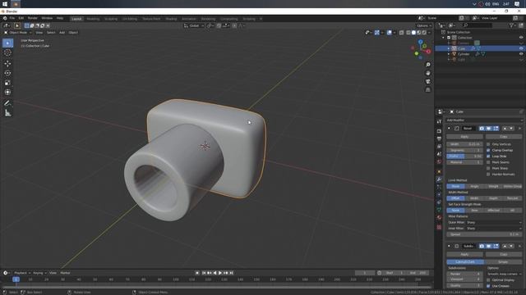The width and height of the screenshot is (526, 295).
Task: Open the Modifiers wrench properties tab
Action: coord(439,179)
